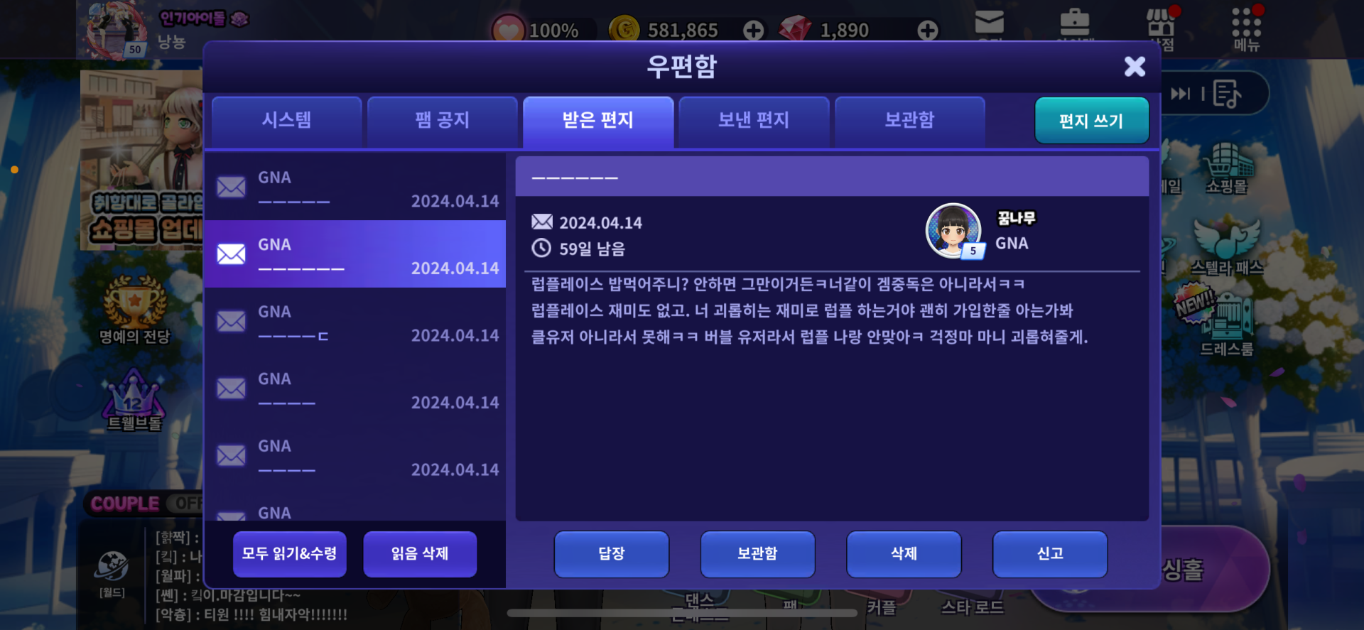Open the 보관함 tab
The height and width of the screenshot is (630, 1364).
[909, 121]
